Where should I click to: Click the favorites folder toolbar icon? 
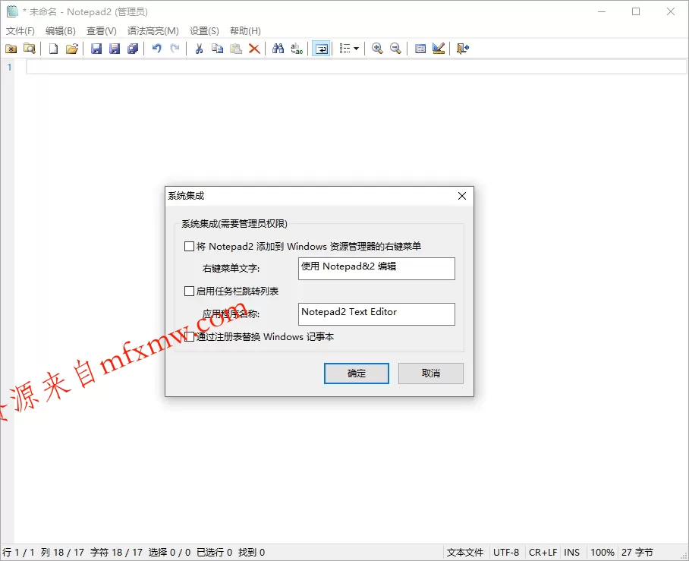11,49
